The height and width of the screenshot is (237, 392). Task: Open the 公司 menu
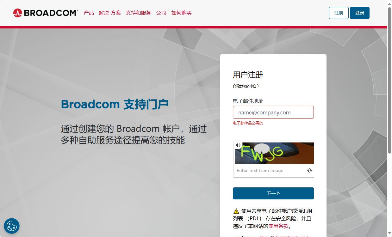click(x=161, y=13)
